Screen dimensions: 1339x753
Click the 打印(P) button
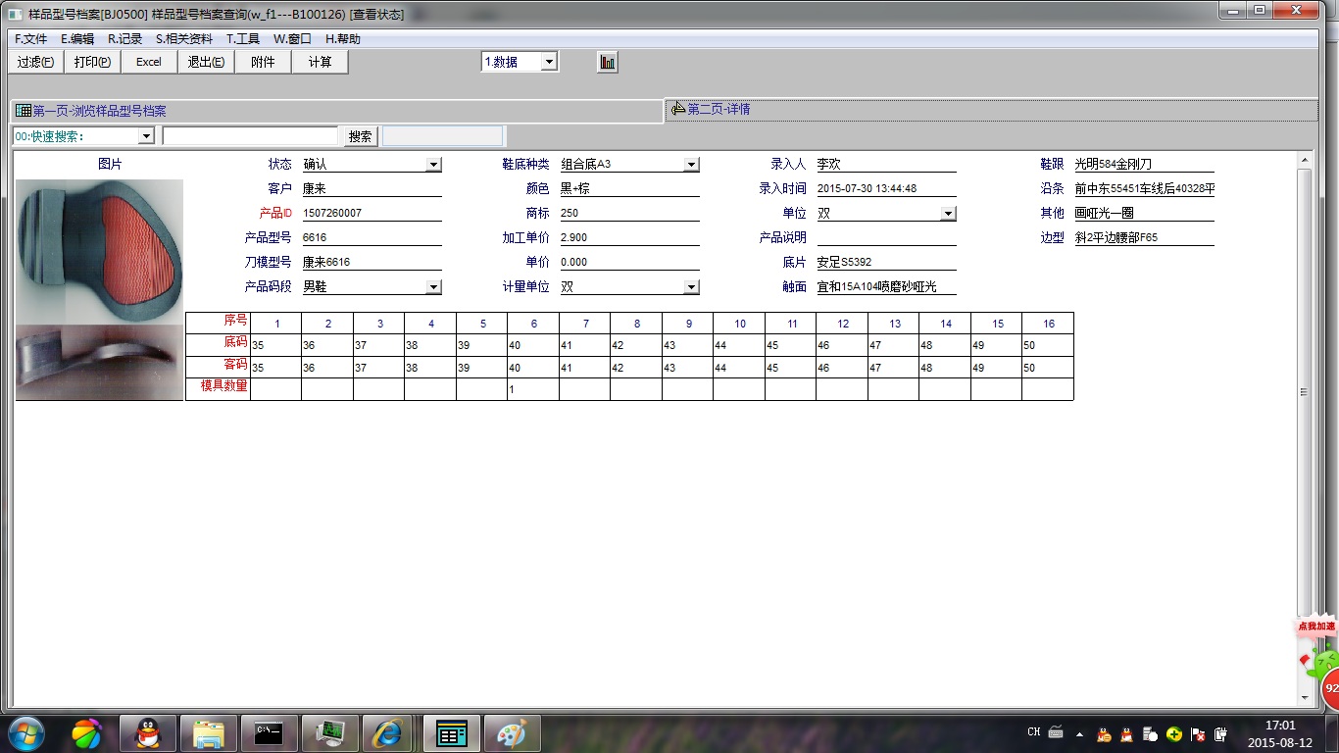coord(92,62)
